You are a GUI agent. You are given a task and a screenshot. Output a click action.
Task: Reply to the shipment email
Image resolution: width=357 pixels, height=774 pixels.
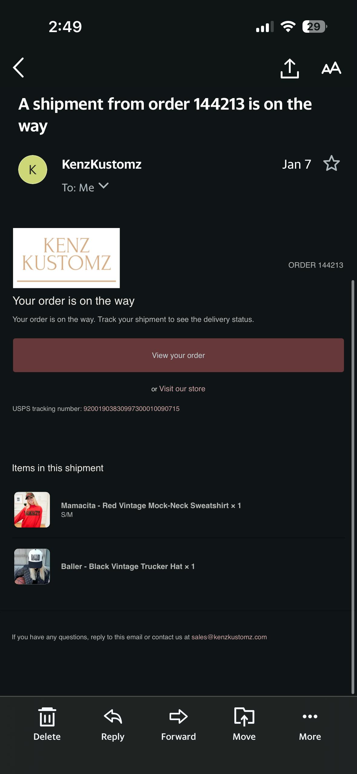pyautogui.click(x=113, y=724)
